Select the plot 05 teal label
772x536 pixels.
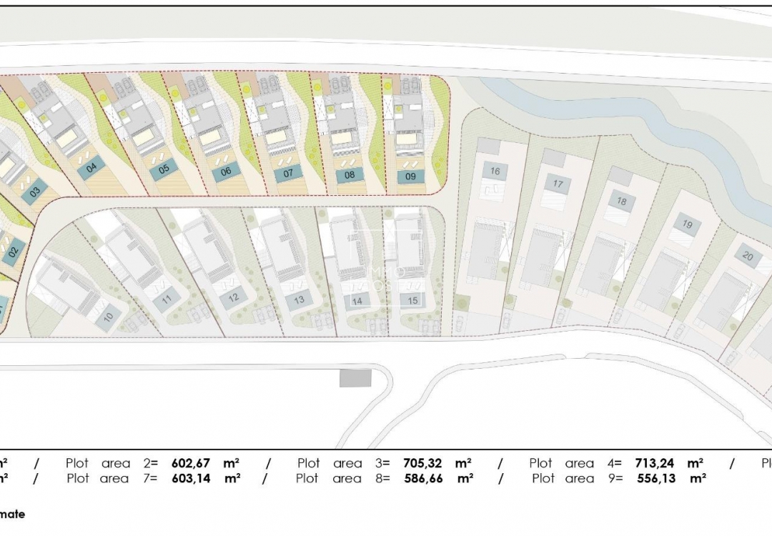click(x=164, y=169)
